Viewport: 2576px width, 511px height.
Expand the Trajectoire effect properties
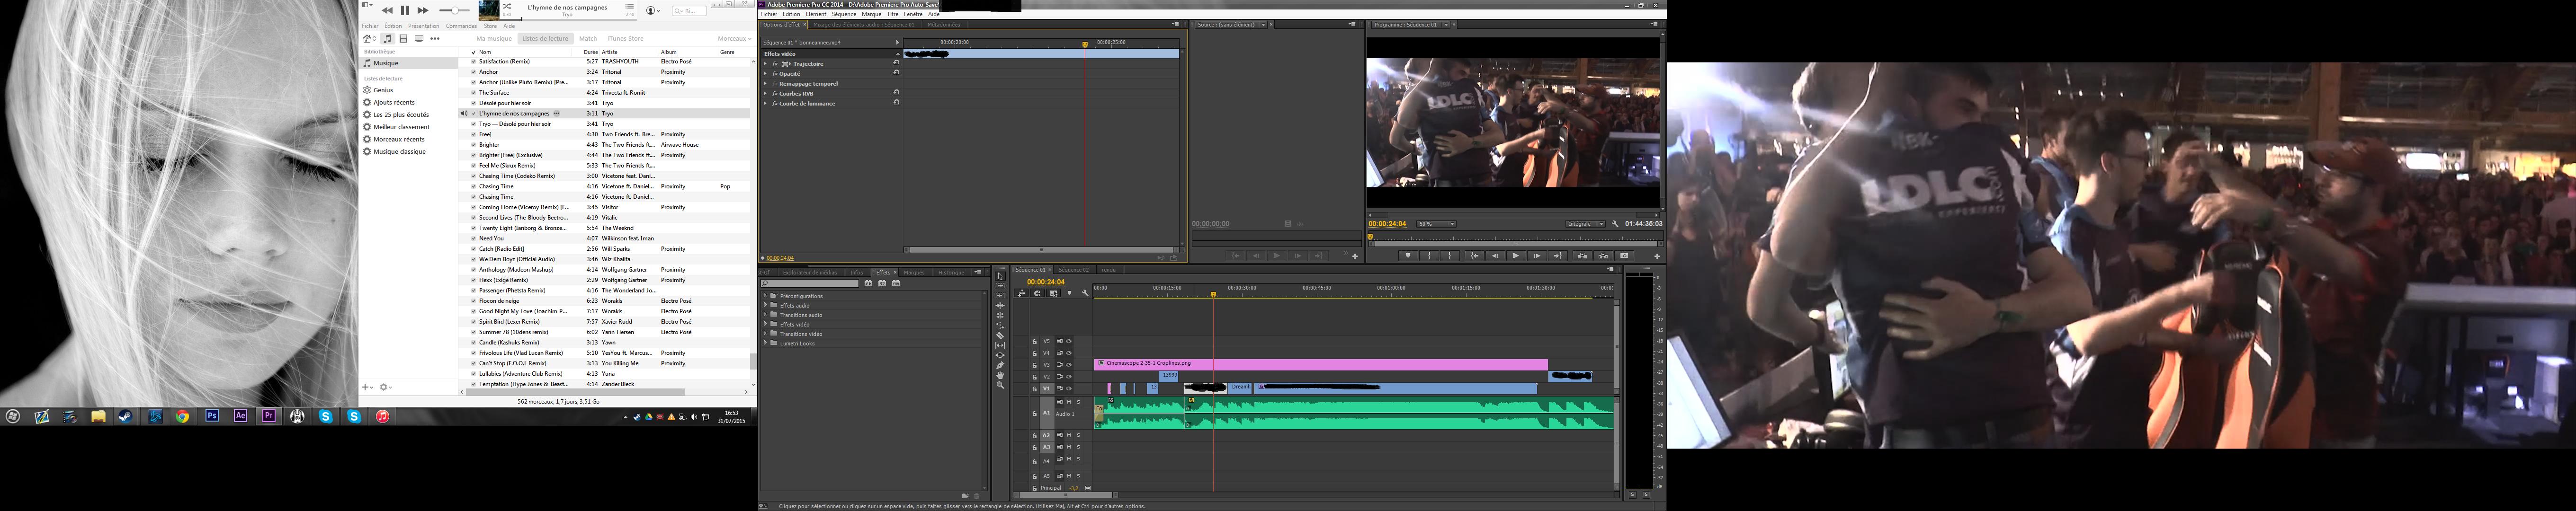pos(765,63)
